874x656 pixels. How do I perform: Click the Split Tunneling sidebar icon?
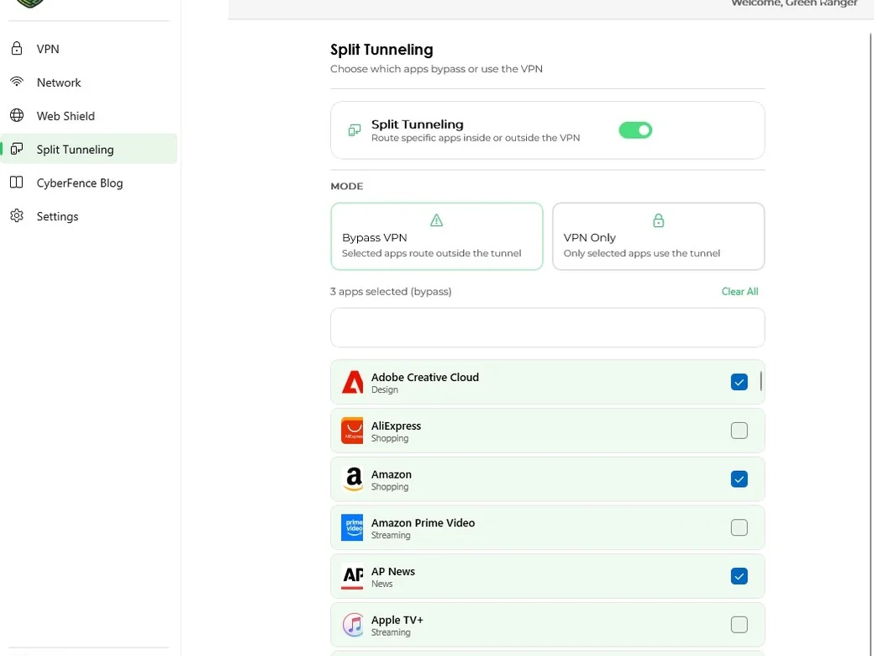point(17,149)
